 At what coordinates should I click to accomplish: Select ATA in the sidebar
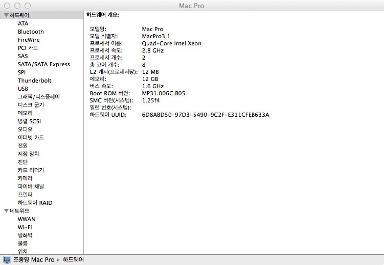(x=23, y=23)
